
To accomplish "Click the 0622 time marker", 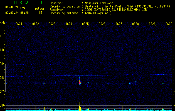I will [x=36, y=24].
